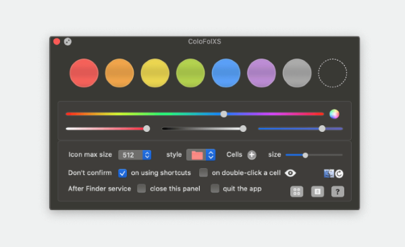Click the gray window button beside close
The height and width of the screenshot is (247, 405).
tap(67, 42)
